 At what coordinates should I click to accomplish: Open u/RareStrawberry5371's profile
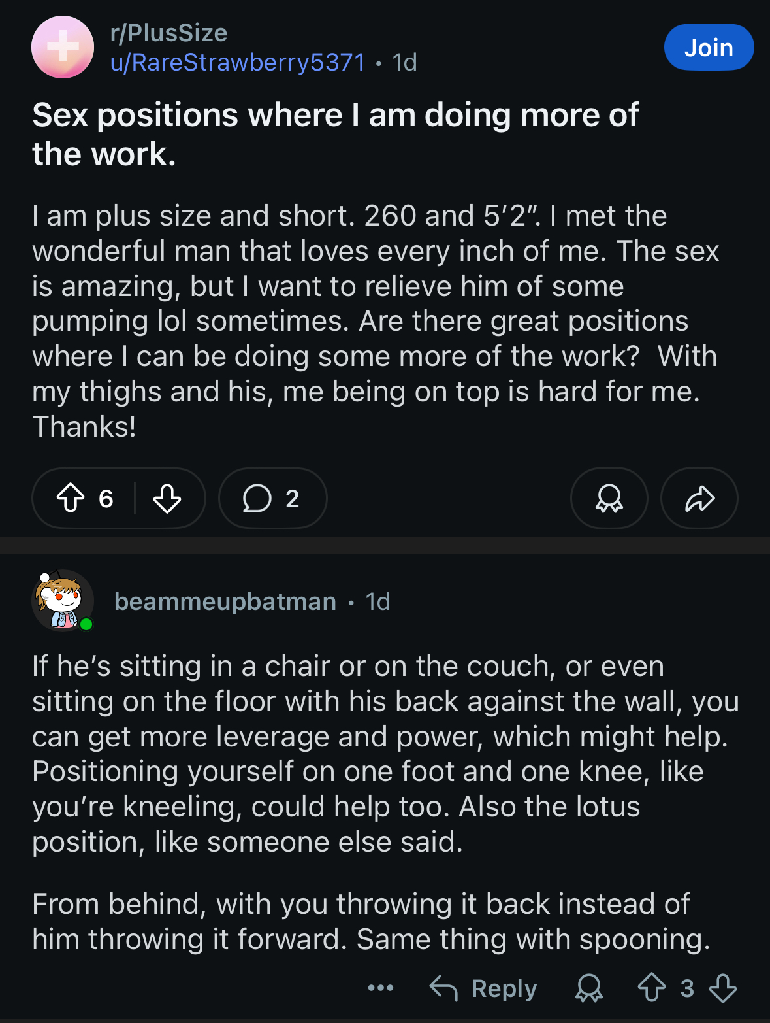click(x=238, y=62)
